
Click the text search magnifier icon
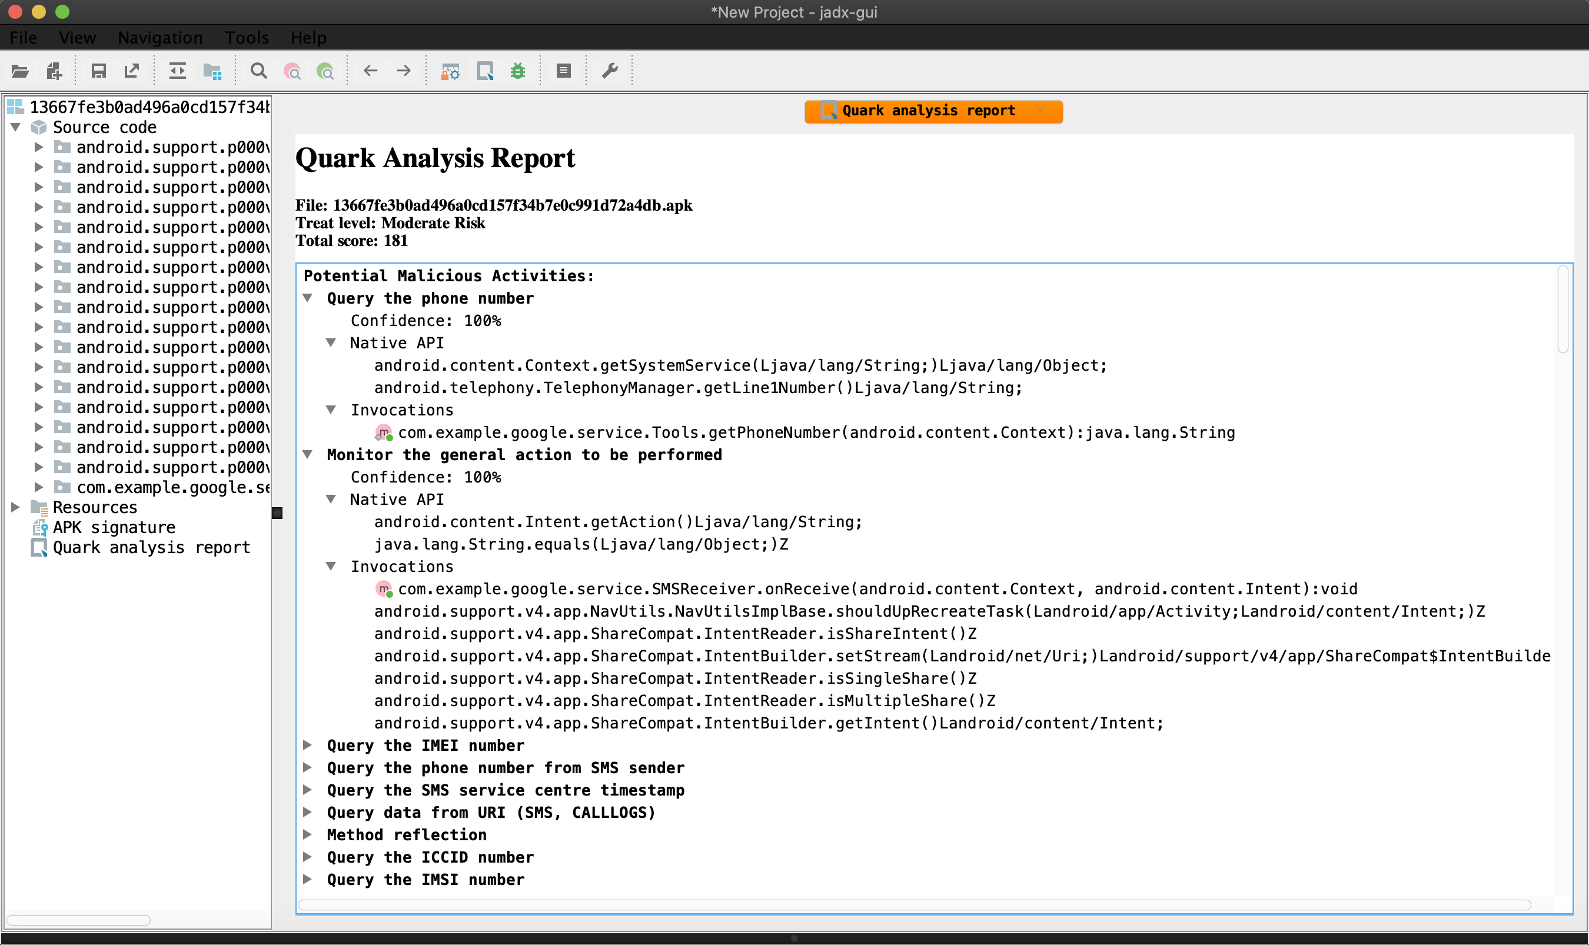[x=258, y=71]
